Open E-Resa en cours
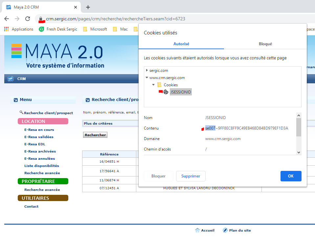 pyautogui.click(x=39, y=130)
